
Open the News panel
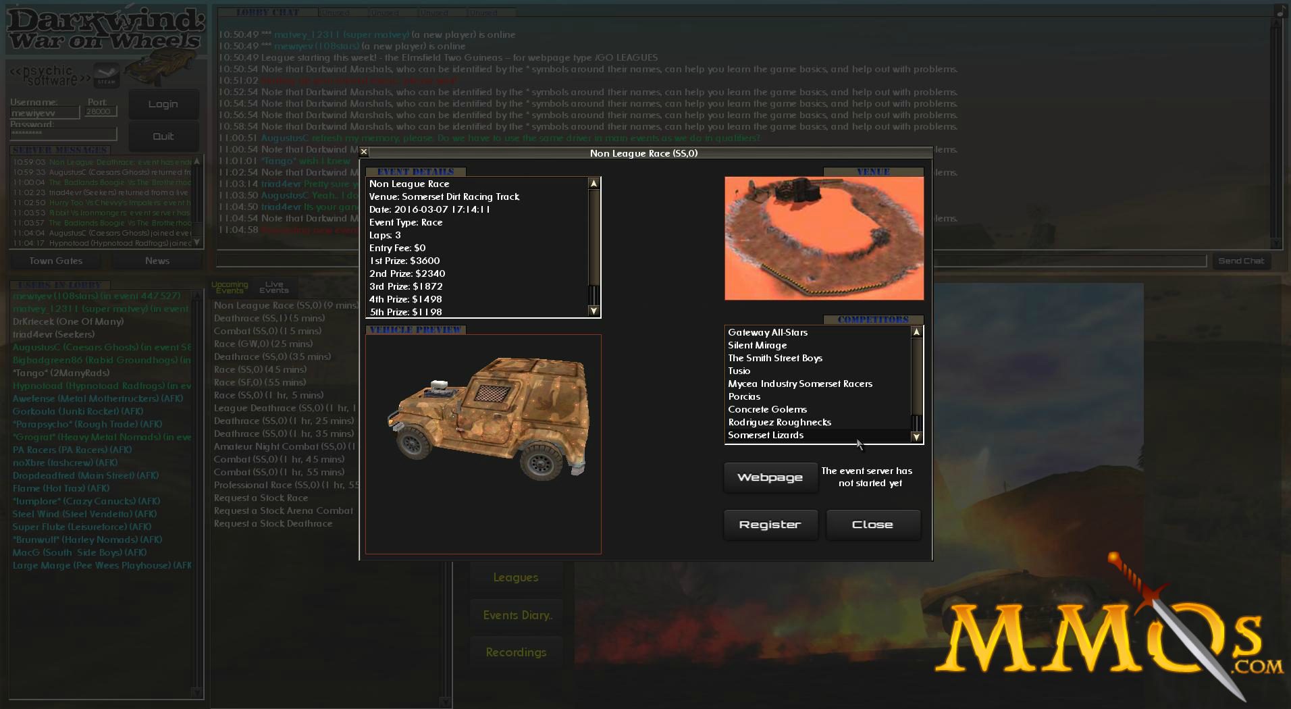[x=157, y=261]
